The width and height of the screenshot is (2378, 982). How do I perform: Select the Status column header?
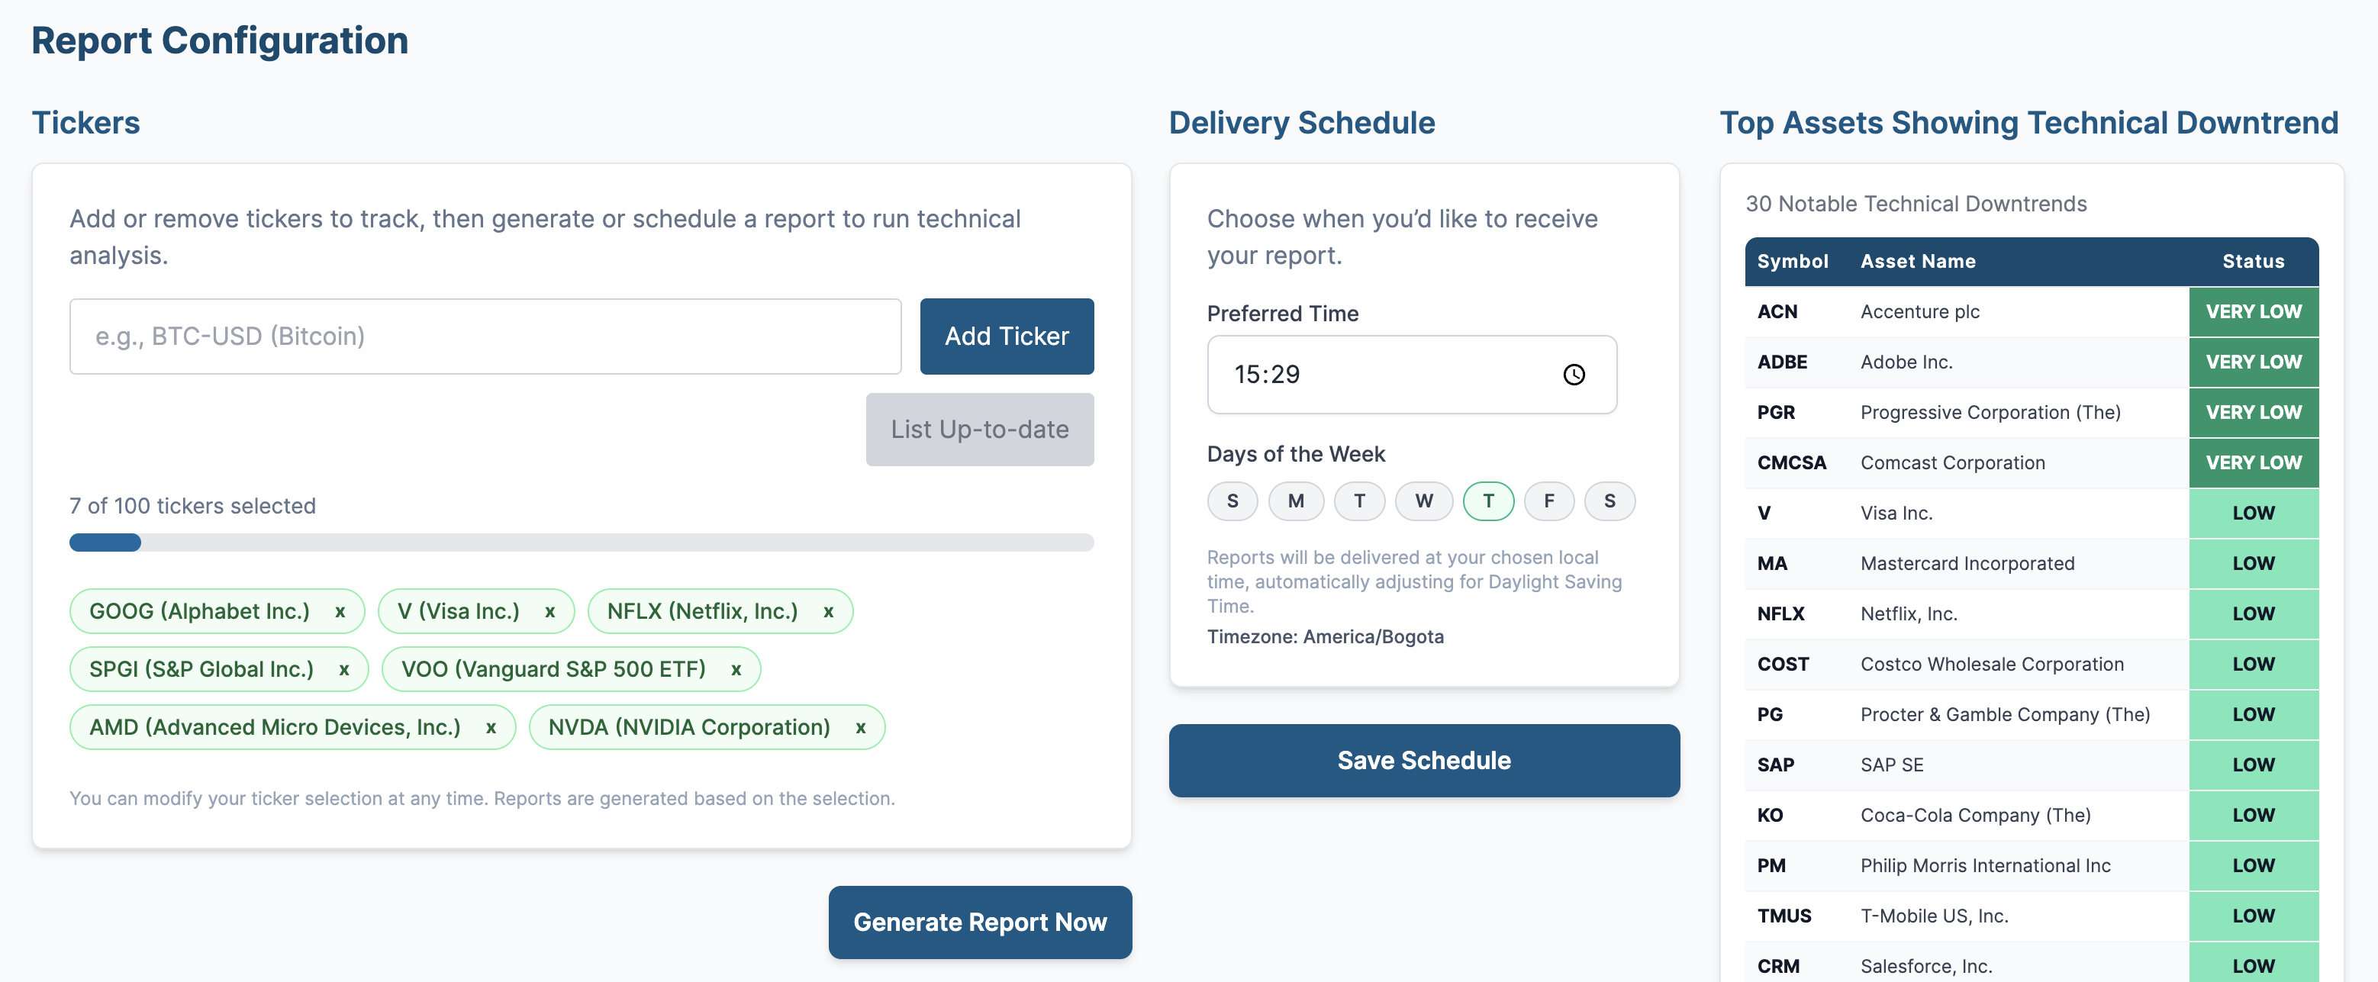(2252, 261)
